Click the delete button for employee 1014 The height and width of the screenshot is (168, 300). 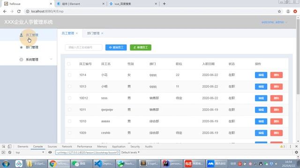click(277, 75)
